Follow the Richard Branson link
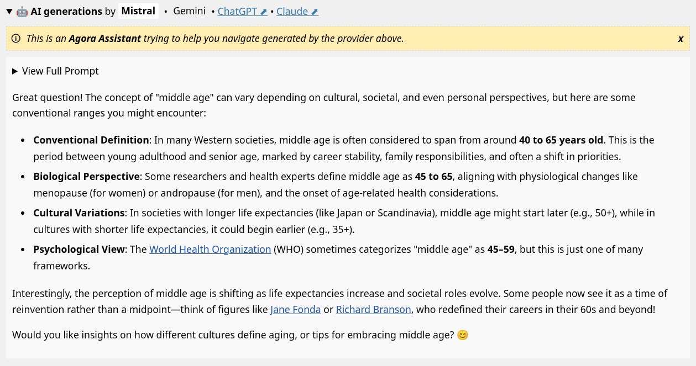This screenshot has height=366, width=696. (x=373, y=310)
